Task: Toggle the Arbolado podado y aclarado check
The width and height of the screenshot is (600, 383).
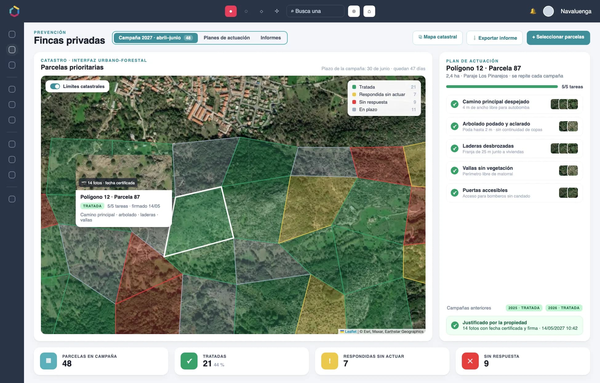Action: point(454,126)
